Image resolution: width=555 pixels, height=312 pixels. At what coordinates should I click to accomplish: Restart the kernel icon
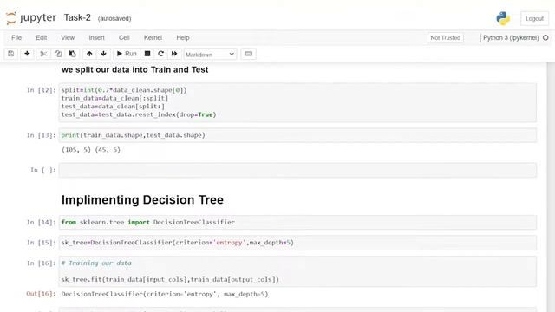coord(160,54)
